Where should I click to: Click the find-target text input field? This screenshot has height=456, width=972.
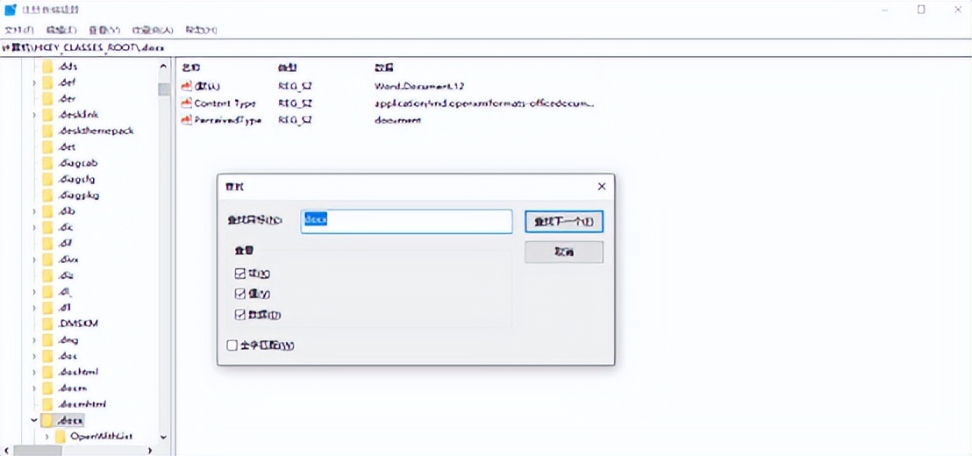pyautogui.click(x=407, y=221)
